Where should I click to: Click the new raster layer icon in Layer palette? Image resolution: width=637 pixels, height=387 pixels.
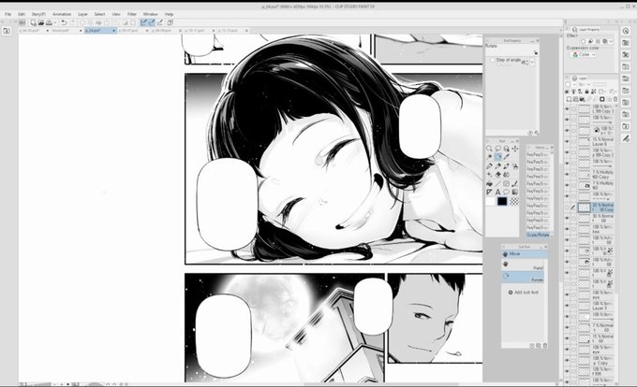(569, 99)
